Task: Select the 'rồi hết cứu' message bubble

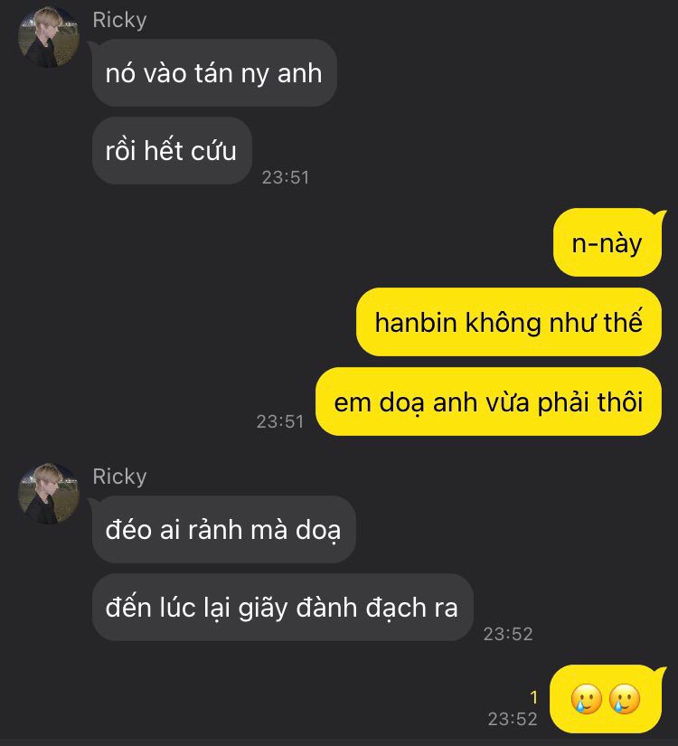Action: tap(172, 151)
